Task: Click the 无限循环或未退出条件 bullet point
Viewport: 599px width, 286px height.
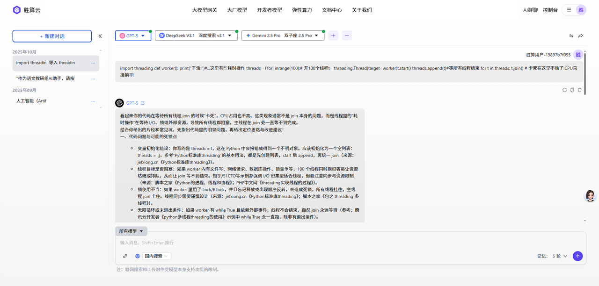Action: click(x=249, y=214)
